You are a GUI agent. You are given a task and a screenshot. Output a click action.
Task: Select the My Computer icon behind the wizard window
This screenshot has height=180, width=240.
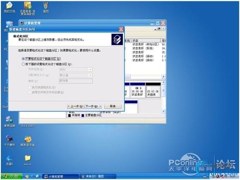(x=9, y=24)
